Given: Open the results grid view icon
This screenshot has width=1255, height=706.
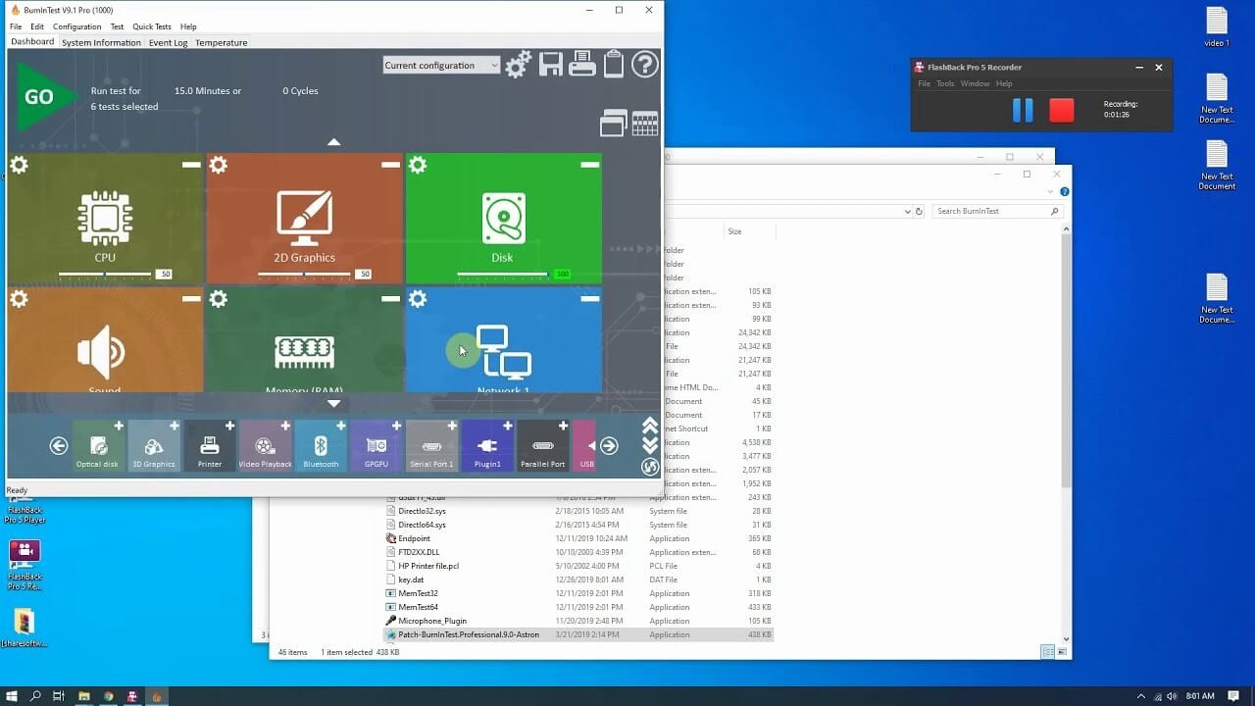Looking at the screenshot, I should pyautogui.click(x=644, y=124).
